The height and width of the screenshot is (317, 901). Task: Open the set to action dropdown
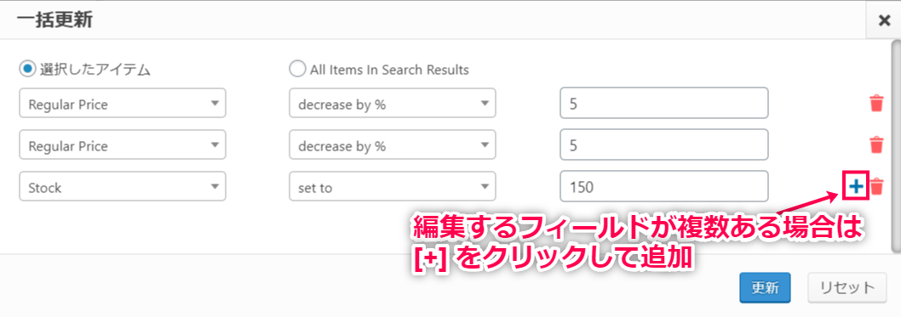click(x=393, y=186)
